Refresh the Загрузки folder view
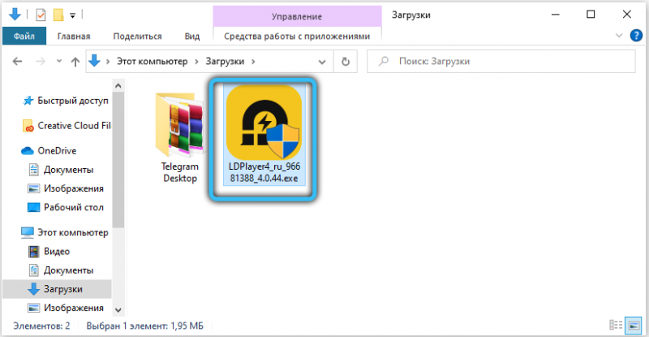Screen dimensions: 649x337 [x=346, y=62]
